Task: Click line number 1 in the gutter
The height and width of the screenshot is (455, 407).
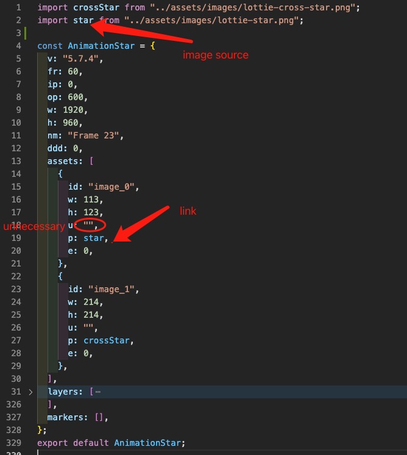Action: [18, 7]
